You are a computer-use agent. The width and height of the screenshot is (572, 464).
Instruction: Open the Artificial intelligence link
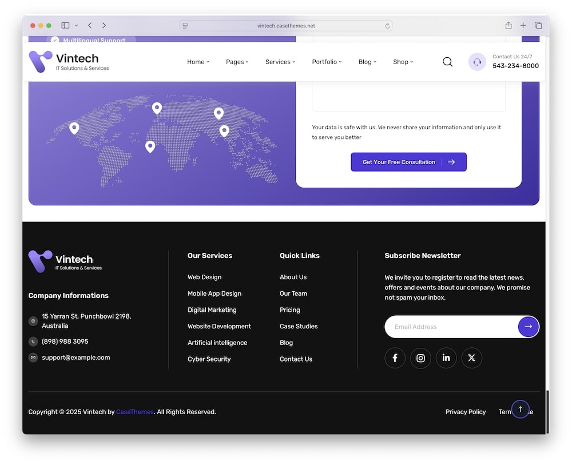(x=217, y=343)
